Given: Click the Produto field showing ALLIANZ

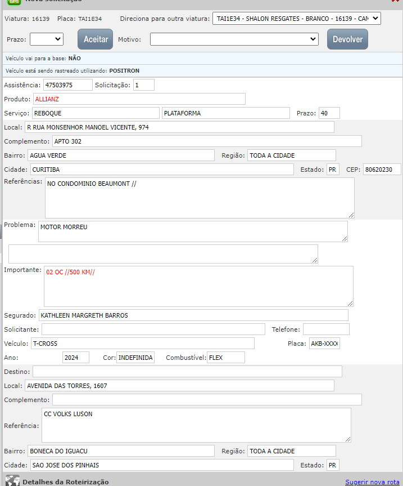Looking at the screenshot, I should tap(139, 99).
